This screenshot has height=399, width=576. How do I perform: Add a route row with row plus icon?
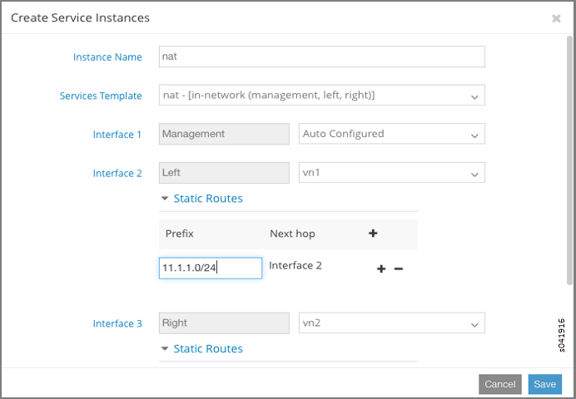(381, 269)
